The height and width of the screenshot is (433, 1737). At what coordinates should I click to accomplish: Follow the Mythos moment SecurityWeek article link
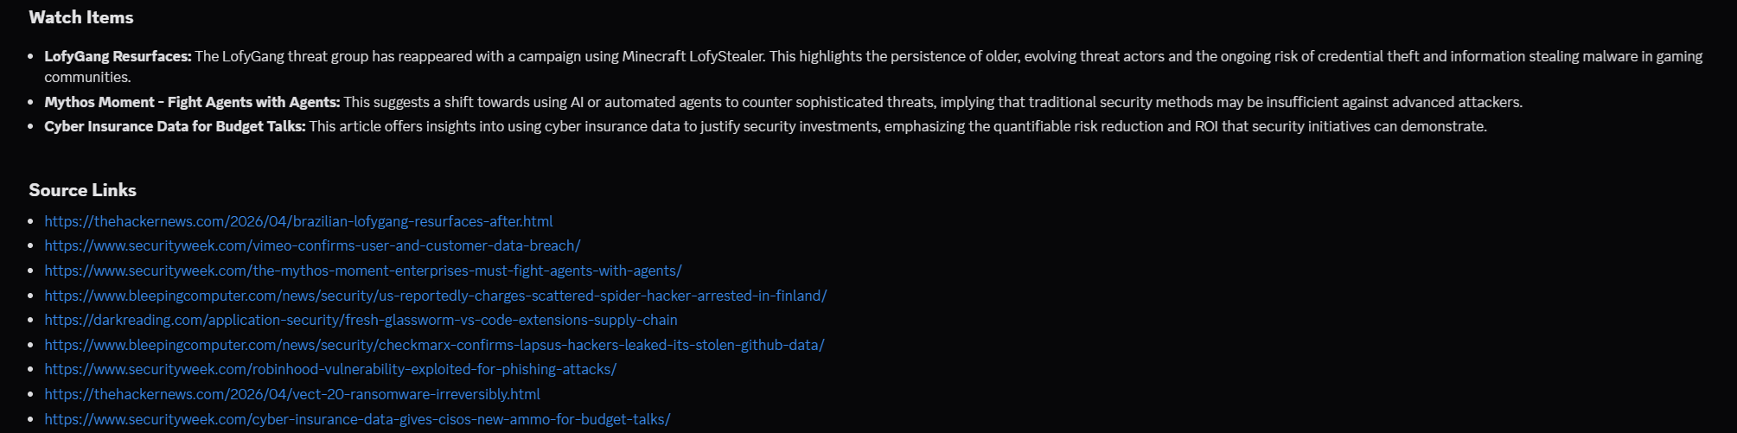363,271
